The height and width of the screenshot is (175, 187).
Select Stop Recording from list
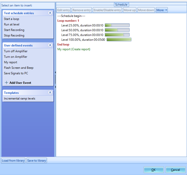pos(14,35)
